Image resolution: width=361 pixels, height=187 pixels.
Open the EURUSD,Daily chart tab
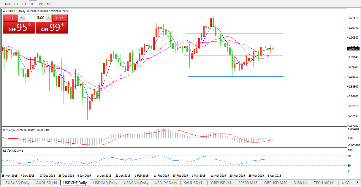point(18,183)
